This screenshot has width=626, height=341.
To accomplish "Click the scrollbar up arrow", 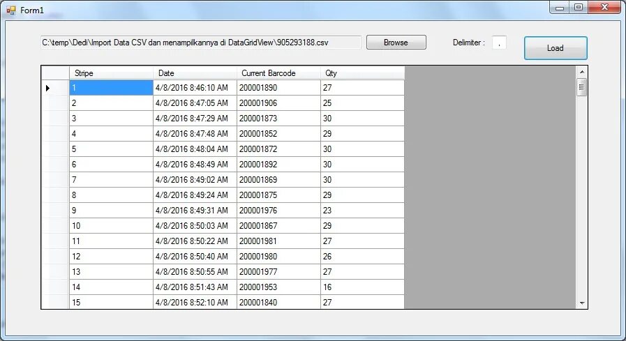I will point(582,72).
